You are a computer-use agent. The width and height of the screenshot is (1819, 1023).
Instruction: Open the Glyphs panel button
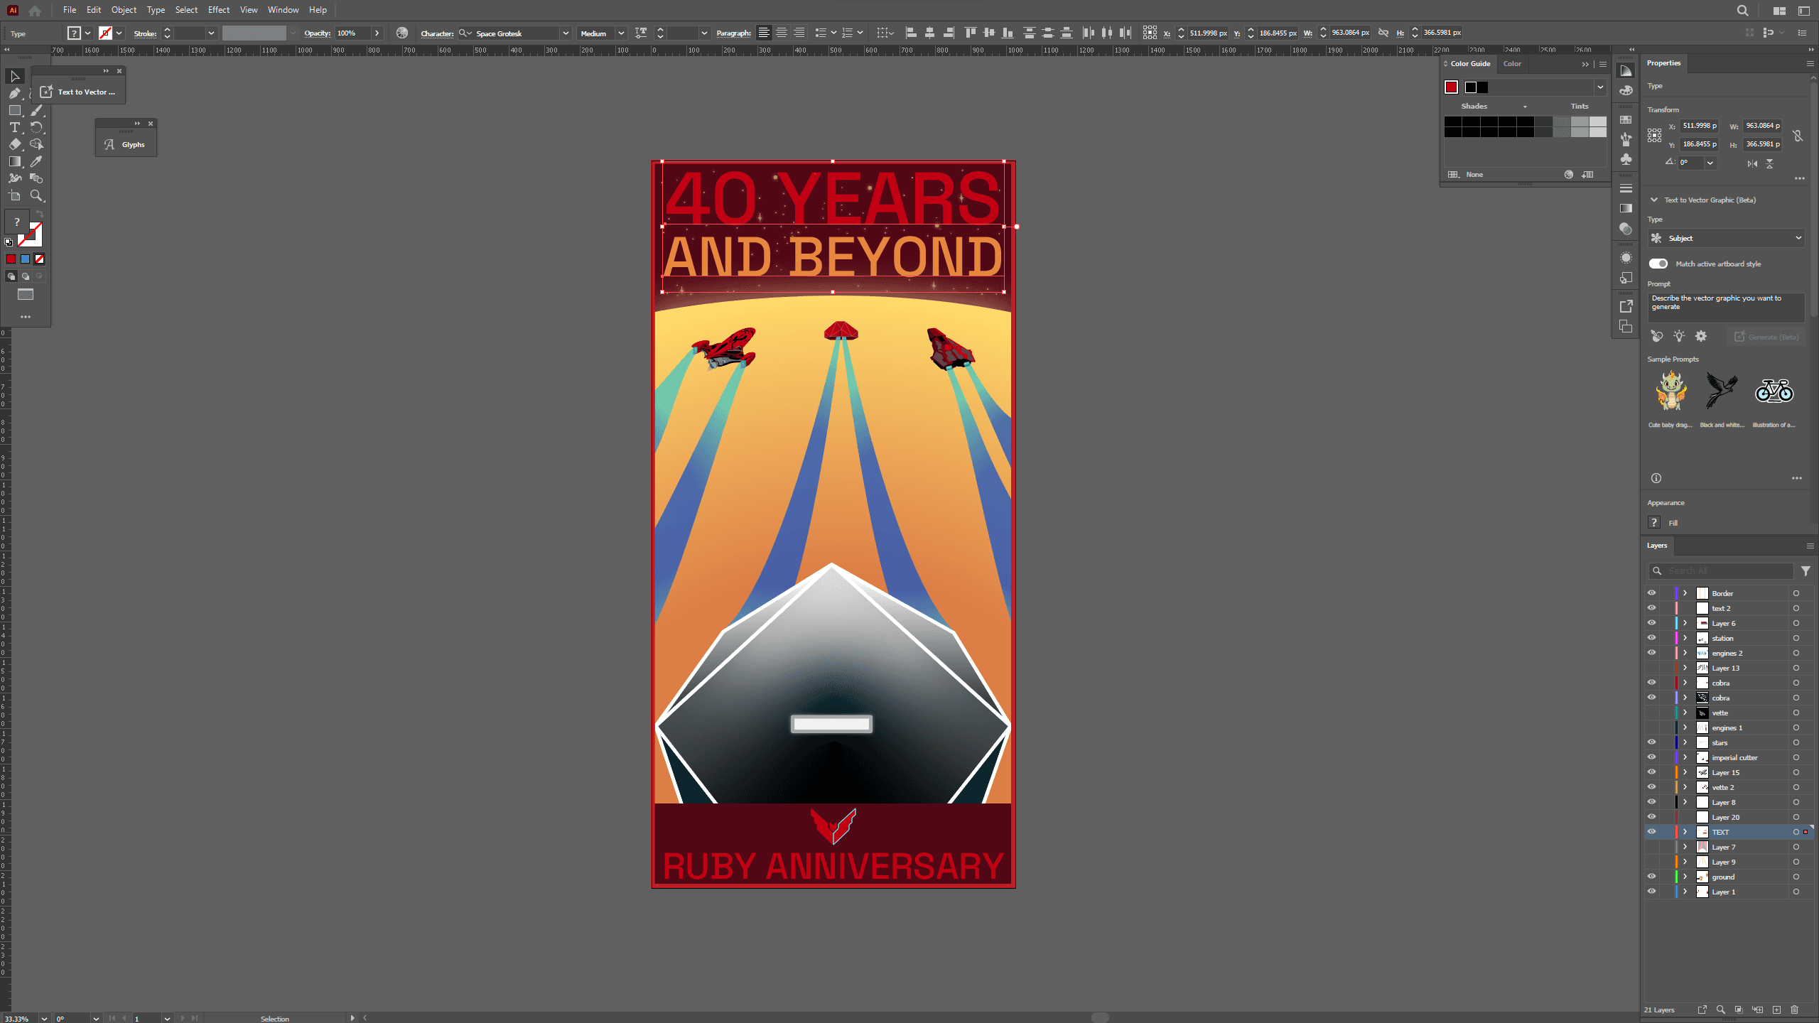pyautogui.click(x=126, y=144)
